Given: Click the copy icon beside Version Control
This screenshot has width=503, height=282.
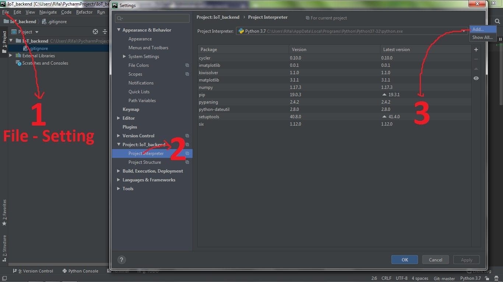Looking at the screenshot, I should [187, 136].
